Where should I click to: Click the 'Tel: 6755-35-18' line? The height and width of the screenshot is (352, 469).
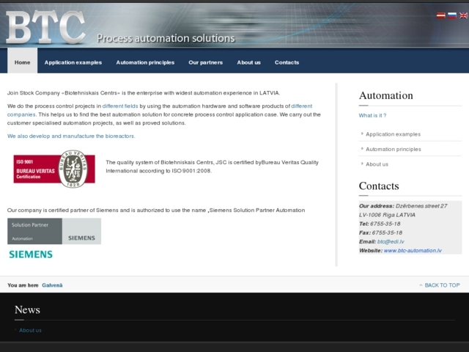[x=380, y=224]
